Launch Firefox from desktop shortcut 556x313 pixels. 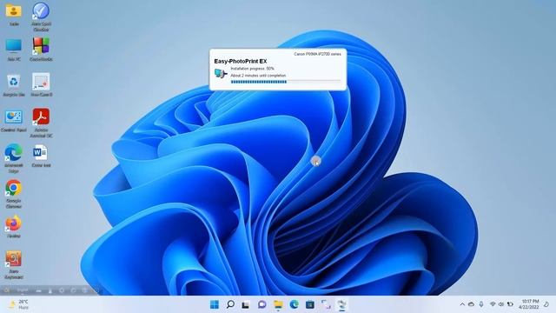point(14,226)
